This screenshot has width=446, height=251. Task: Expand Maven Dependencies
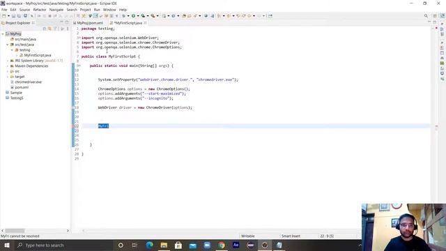pyautogui.click(x=8, y=66)
